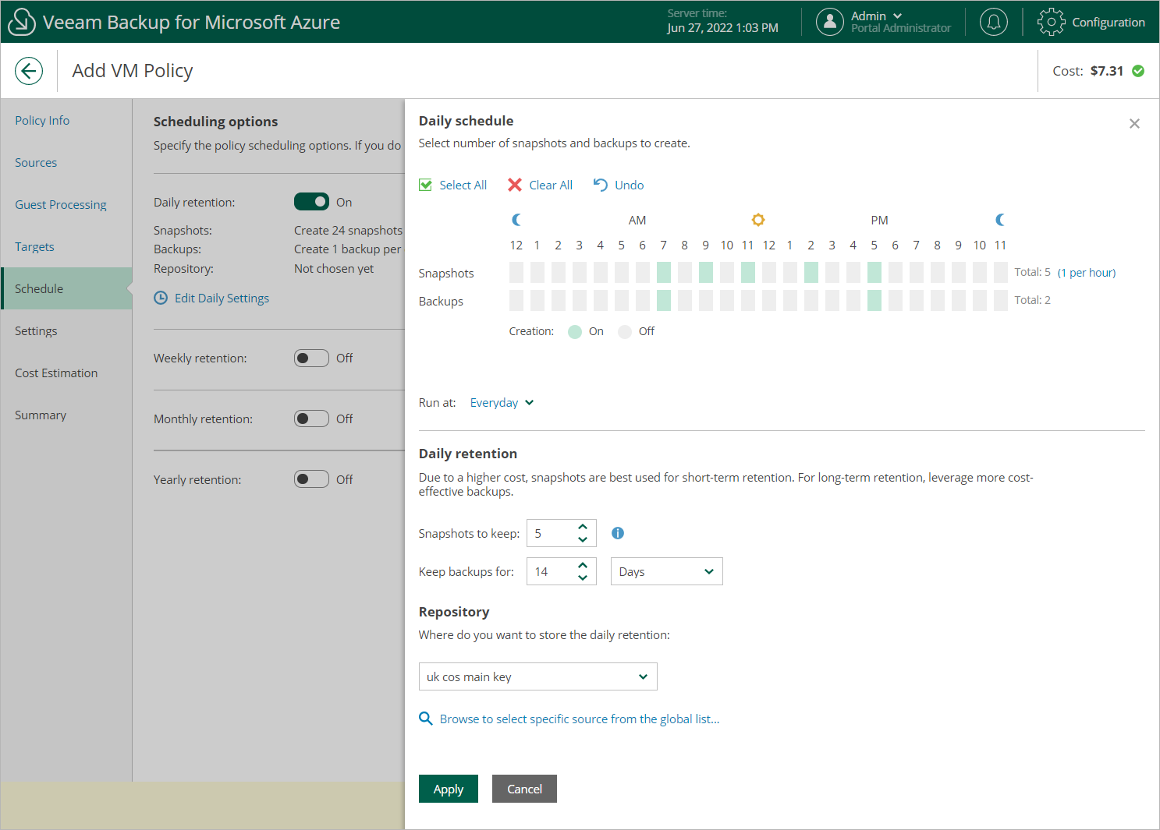This screenshot has width=1160, height=830.
Task: Enable the Monthly retention switch
Action: pyautogui.click(x=311, y=419)
